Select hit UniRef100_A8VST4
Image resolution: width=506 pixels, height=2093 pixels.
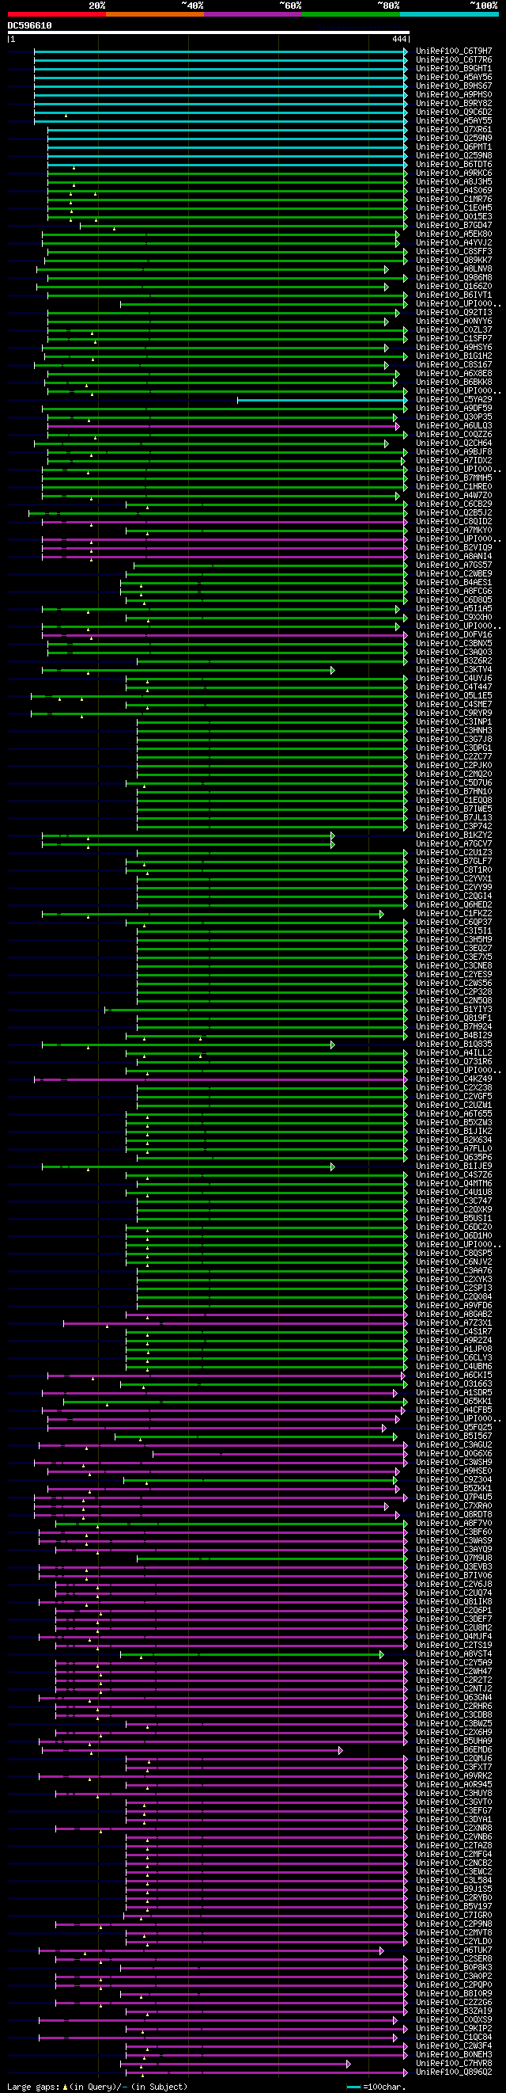click(x=453, y=1654)
